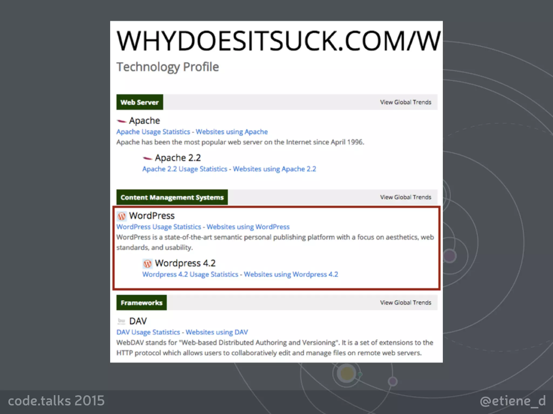The width and height of the screenshot is (553, 414).
Task: View Global Trends for Web Server
Action: pyautogui.click(x=406, y=102)
